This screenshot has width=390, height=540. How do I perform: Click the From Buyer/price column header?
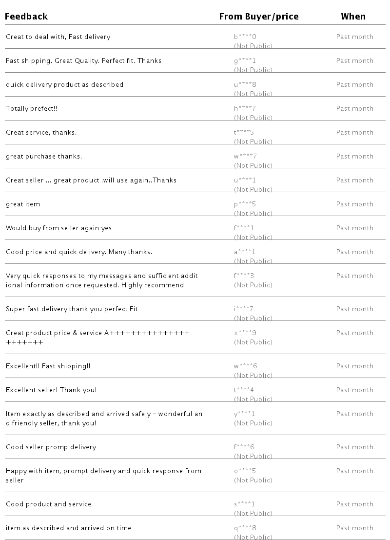(258, 17)
